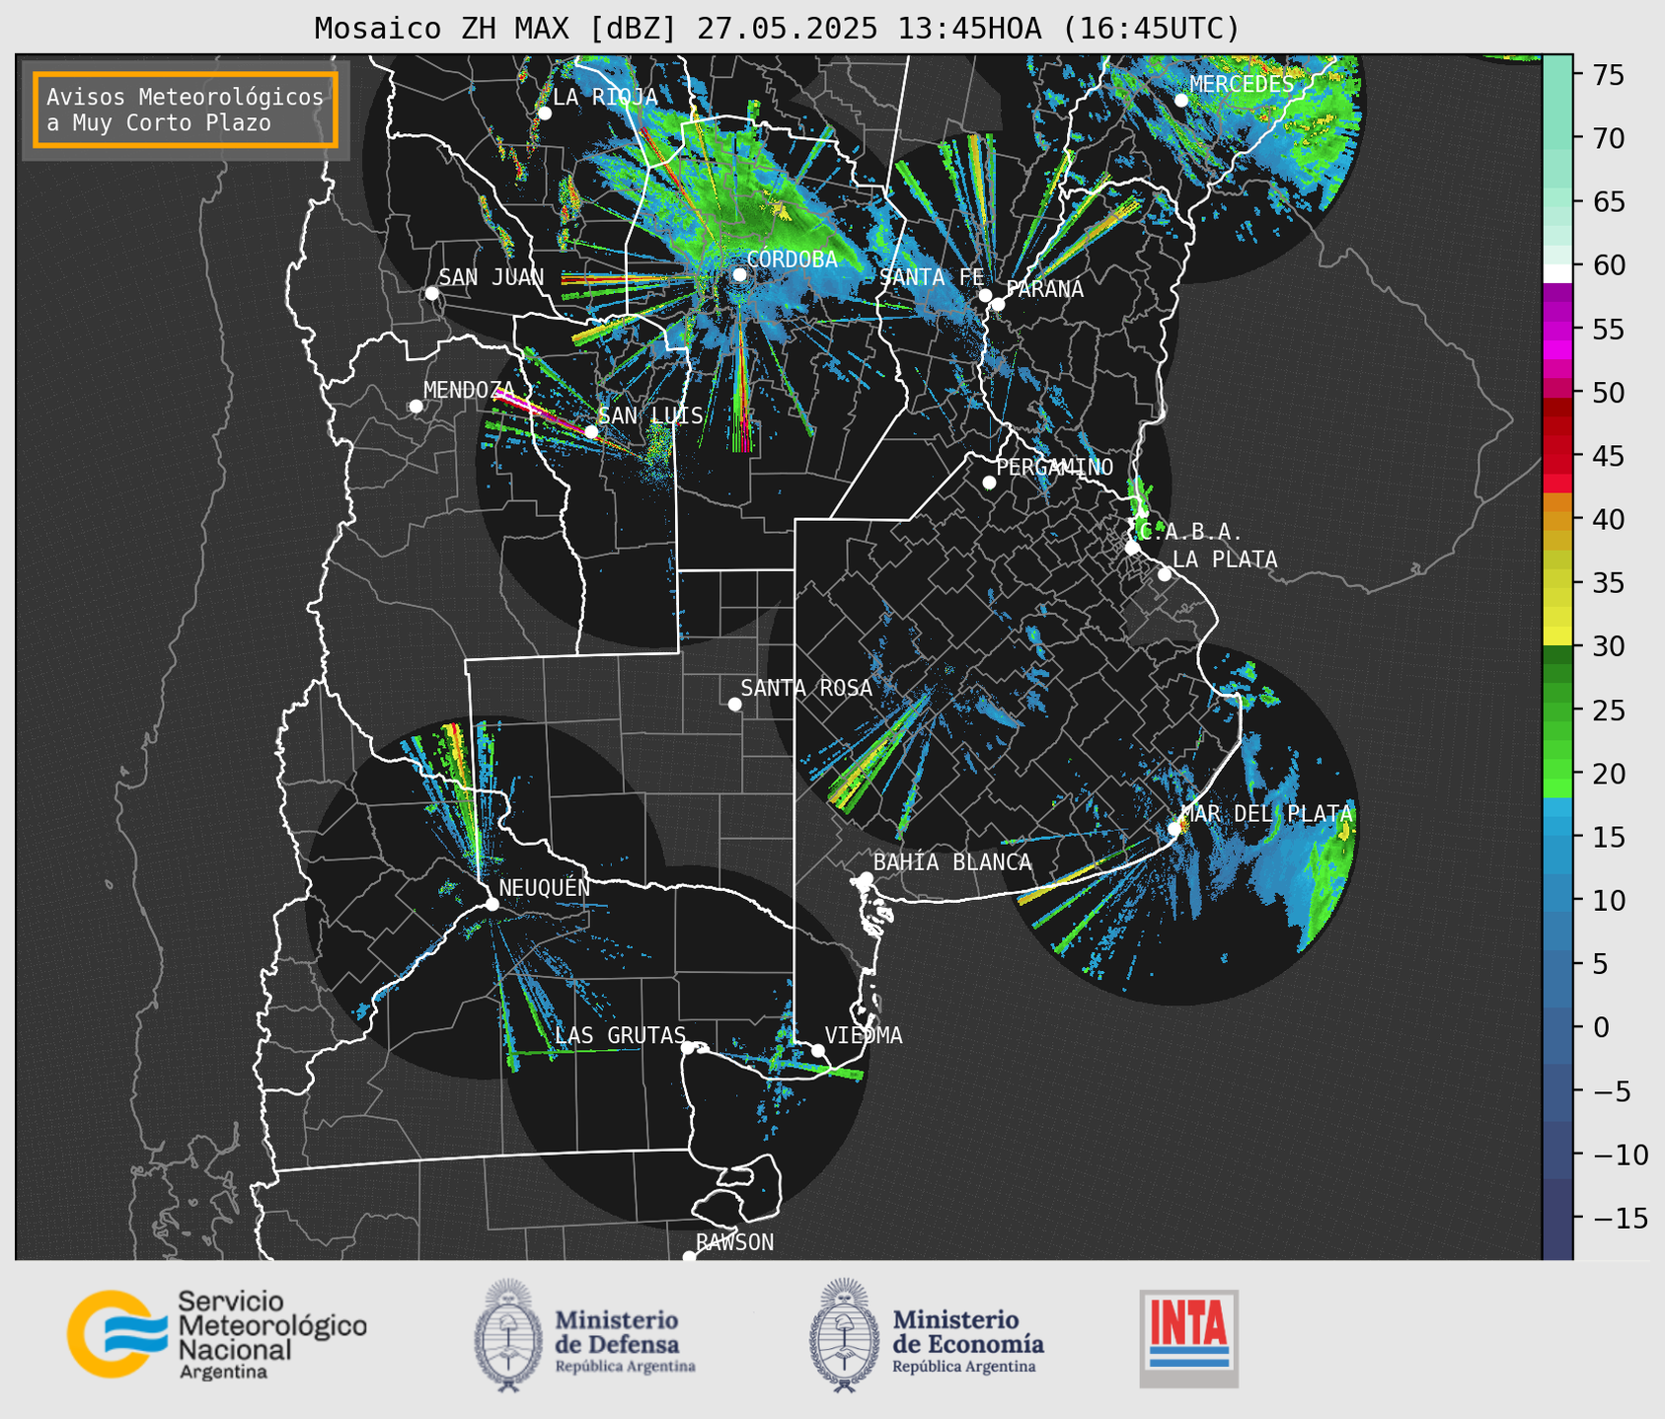Screen dimensions: 1665x1419
Task: Click the CÓRDOBA label text
Action: [x=793, y=260]
